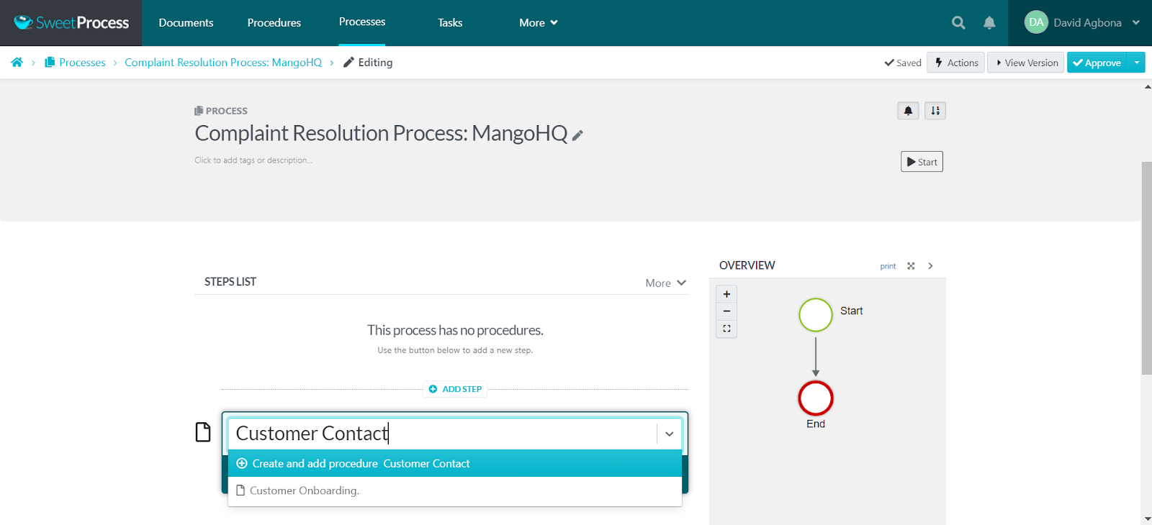The width and height of the screenshot is (1152, 525).
Task: Click to add tags or description
Action: pos(253,160)
